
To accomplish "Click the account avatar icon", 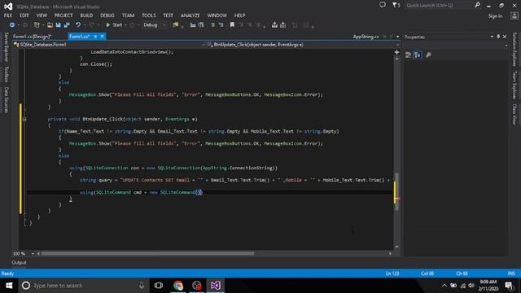I will coord(514,15).
